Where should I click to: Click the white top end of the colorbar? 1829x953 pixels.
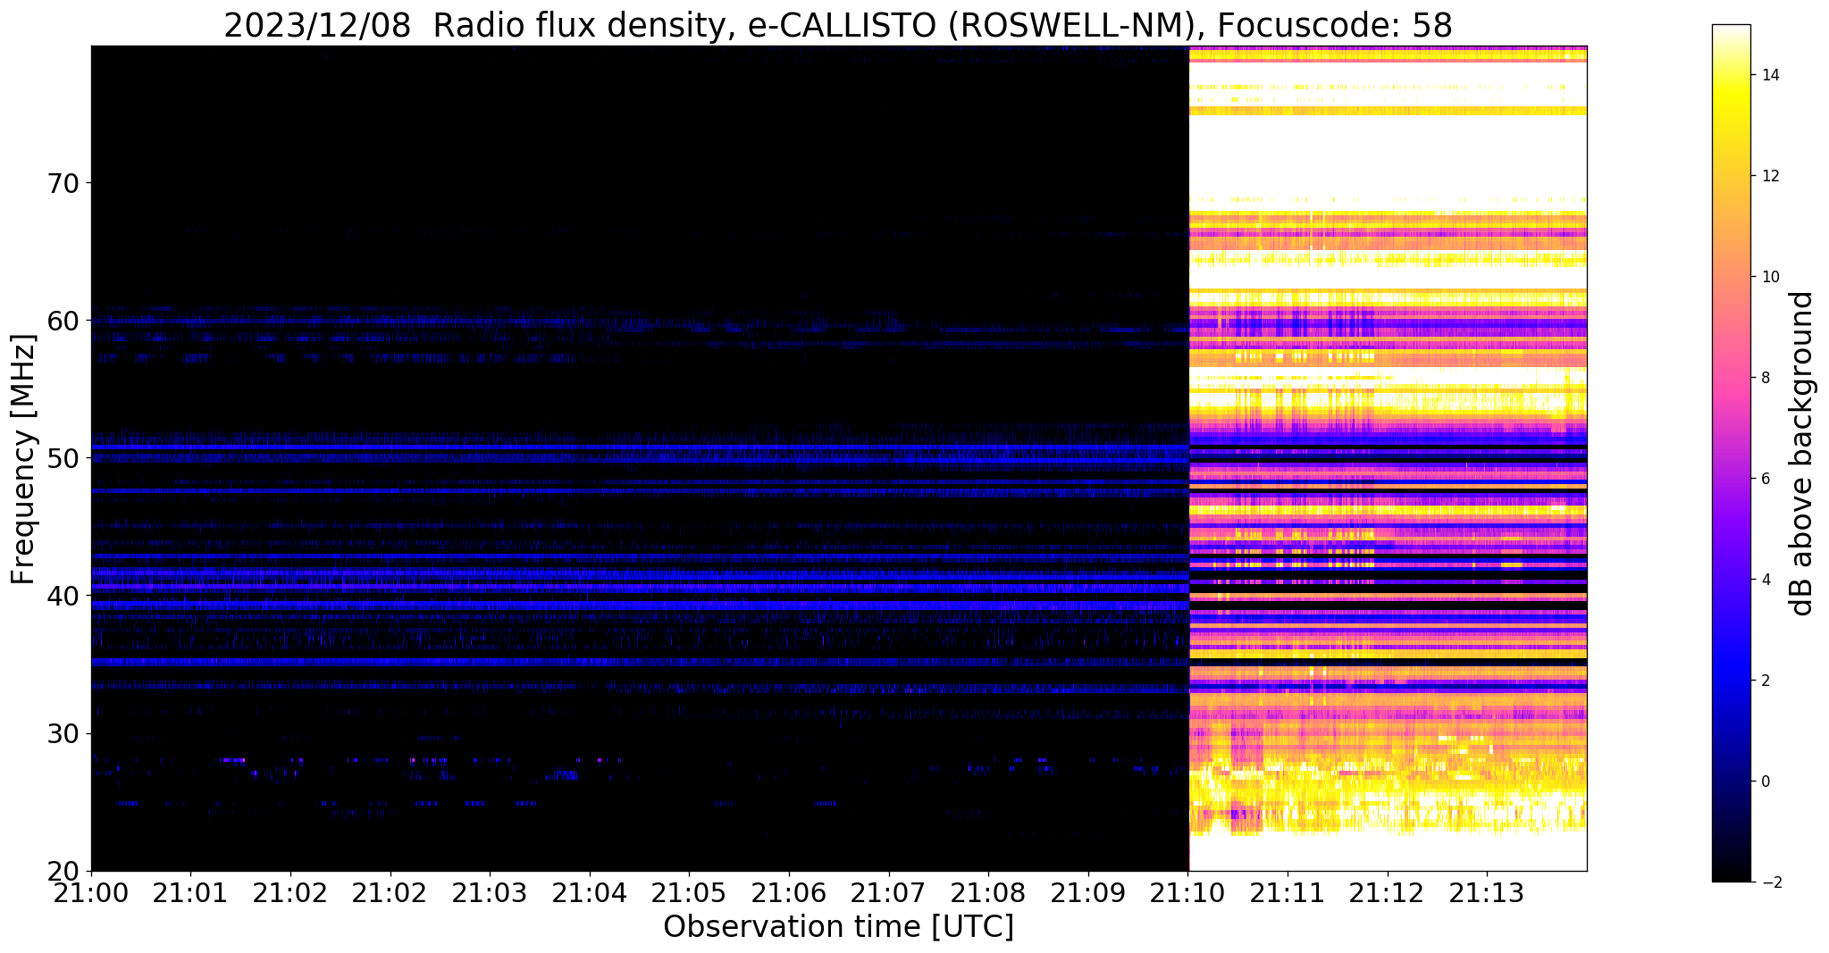point(1732,30)
